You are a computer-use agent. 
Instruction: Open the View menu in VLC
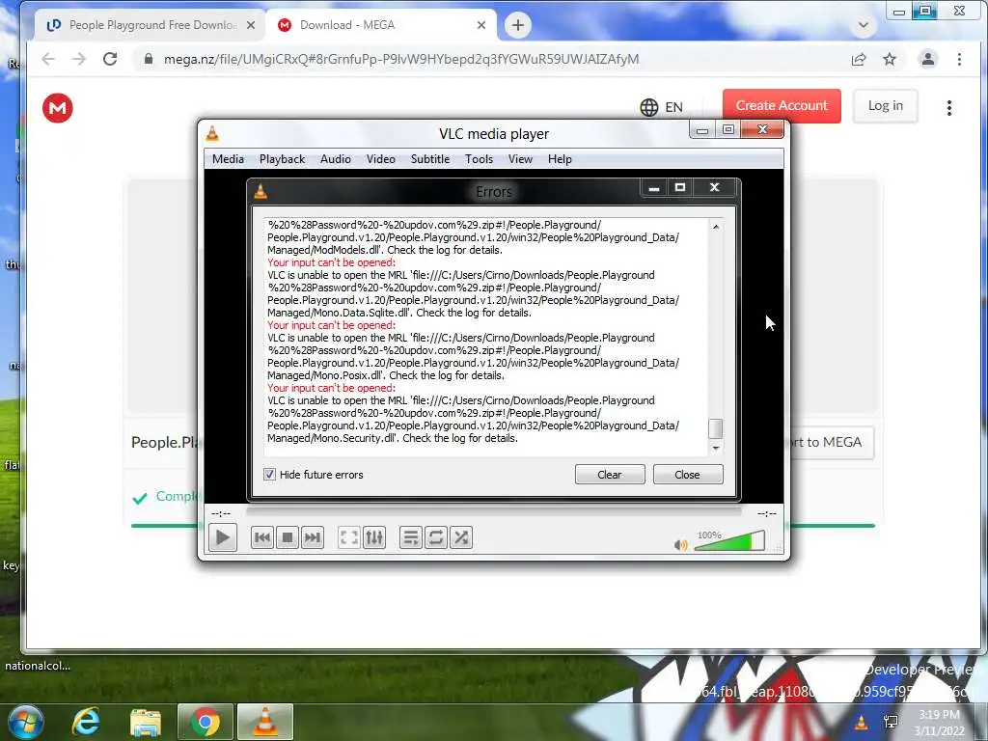tap(520, 159)
